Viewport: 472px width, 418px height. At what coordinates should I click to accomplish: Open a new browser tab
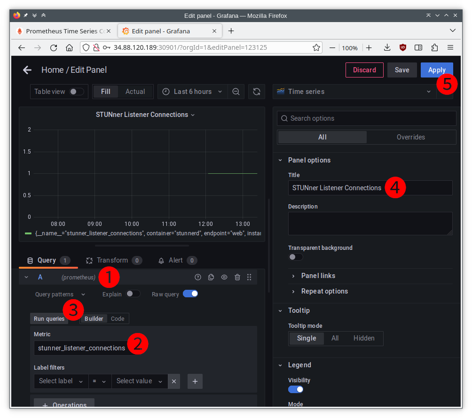pos(231,31)
